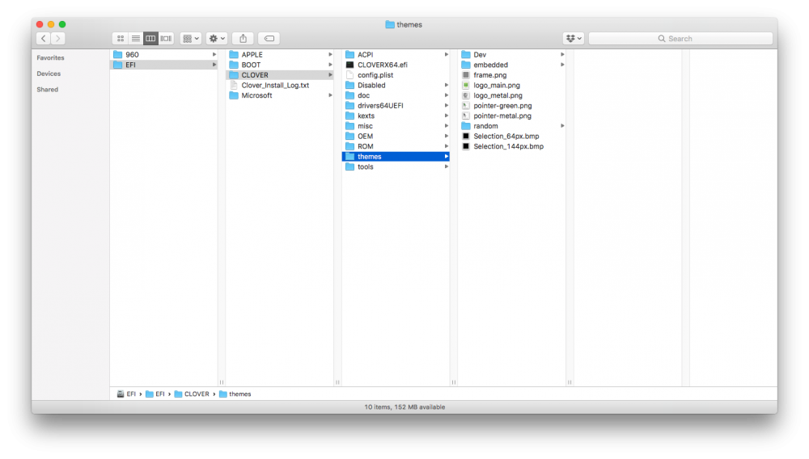Go back with the left arrow button
The width and height of the screenshot is (809, 459).
click(x=44, y=38)
